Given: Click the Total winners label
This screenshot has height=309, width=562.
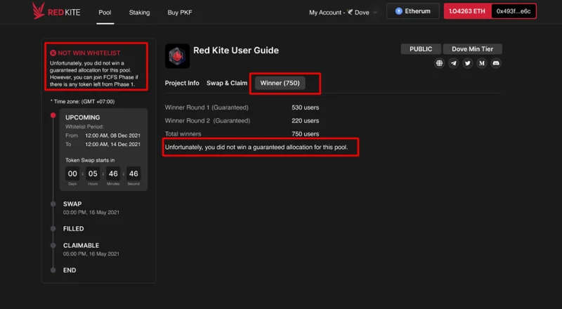Looking at the screenshot, I should (183, 134).
